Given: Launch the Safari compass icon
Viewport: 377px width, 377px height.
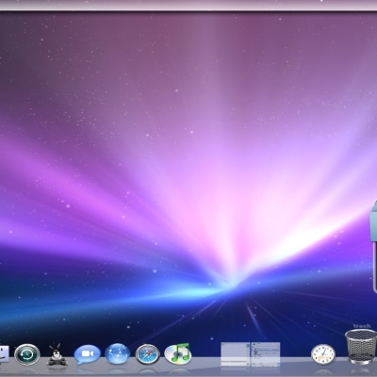Looking at the screenshot, I should [148, 354].
